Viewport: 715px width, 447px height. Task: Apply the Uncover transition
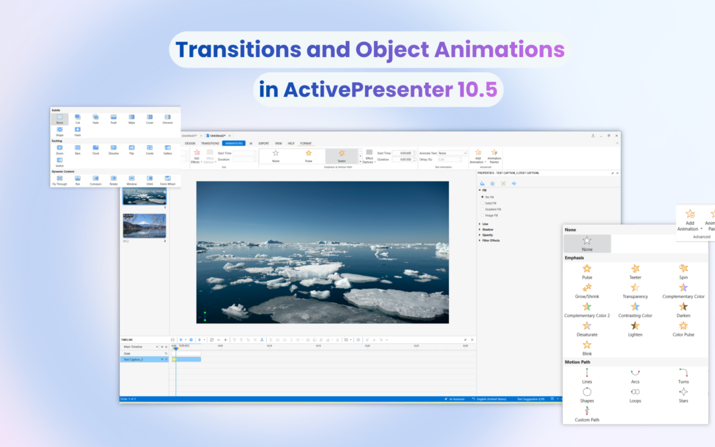click(167, 119)
